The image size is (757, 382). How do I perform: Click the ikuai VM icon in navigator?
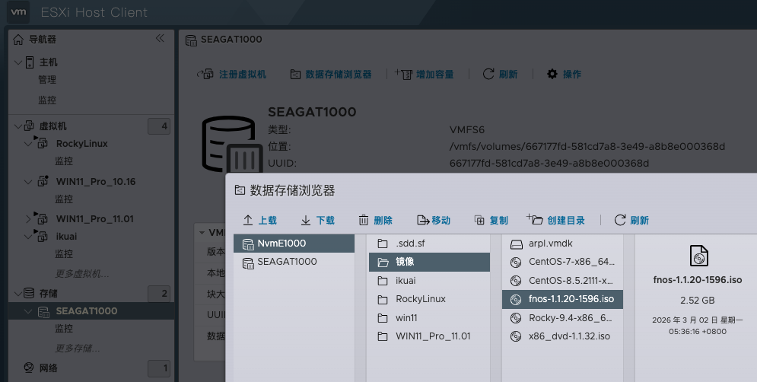[x=41, y=236]
